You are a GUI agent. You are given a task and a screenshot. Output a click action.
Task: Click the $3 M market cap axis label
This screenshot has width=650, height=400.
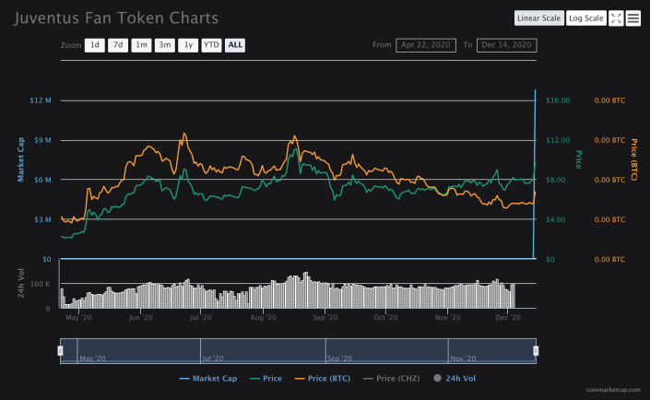tap(42, 219)
